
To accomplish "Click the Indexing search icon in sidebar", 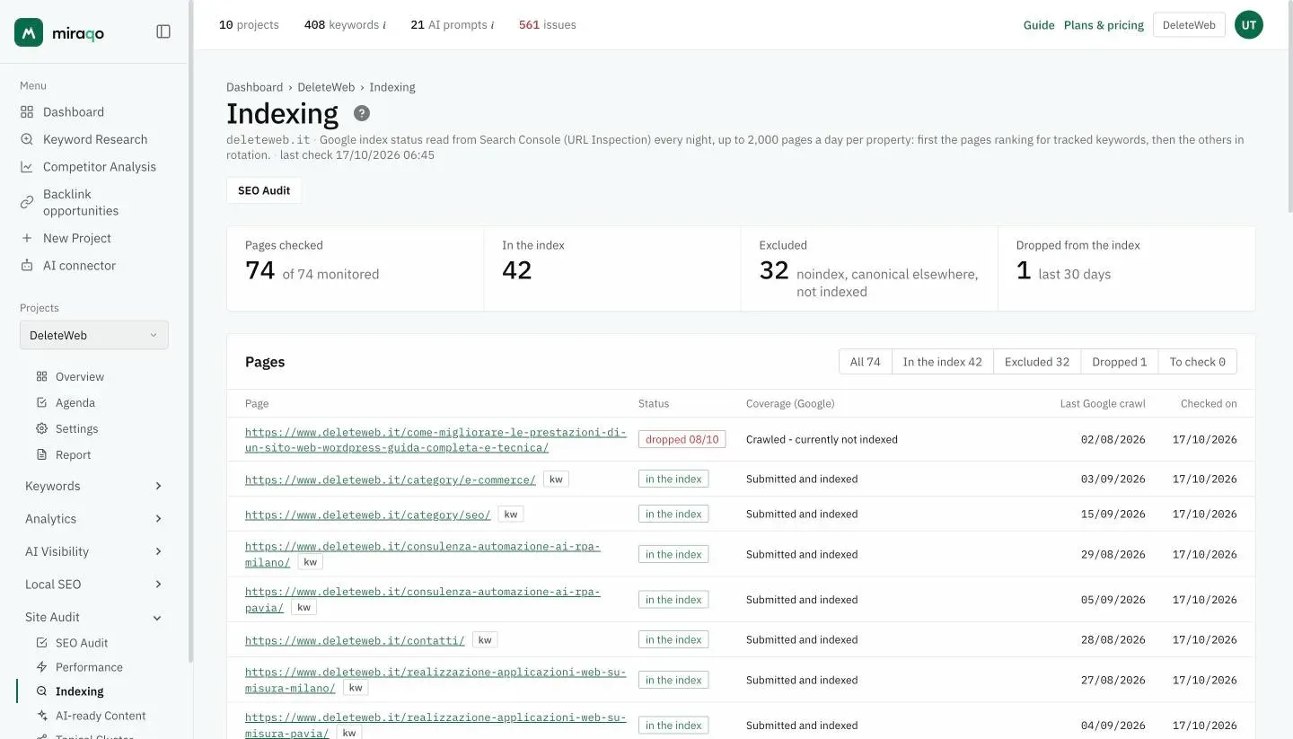I will [x=41, y=691].
